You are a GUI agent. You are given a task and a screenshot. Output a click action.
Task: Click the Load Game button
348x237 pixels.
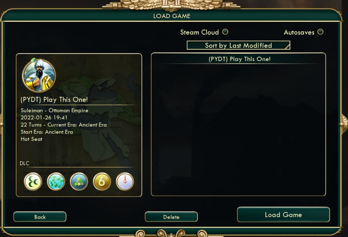(x=283, y=214)
